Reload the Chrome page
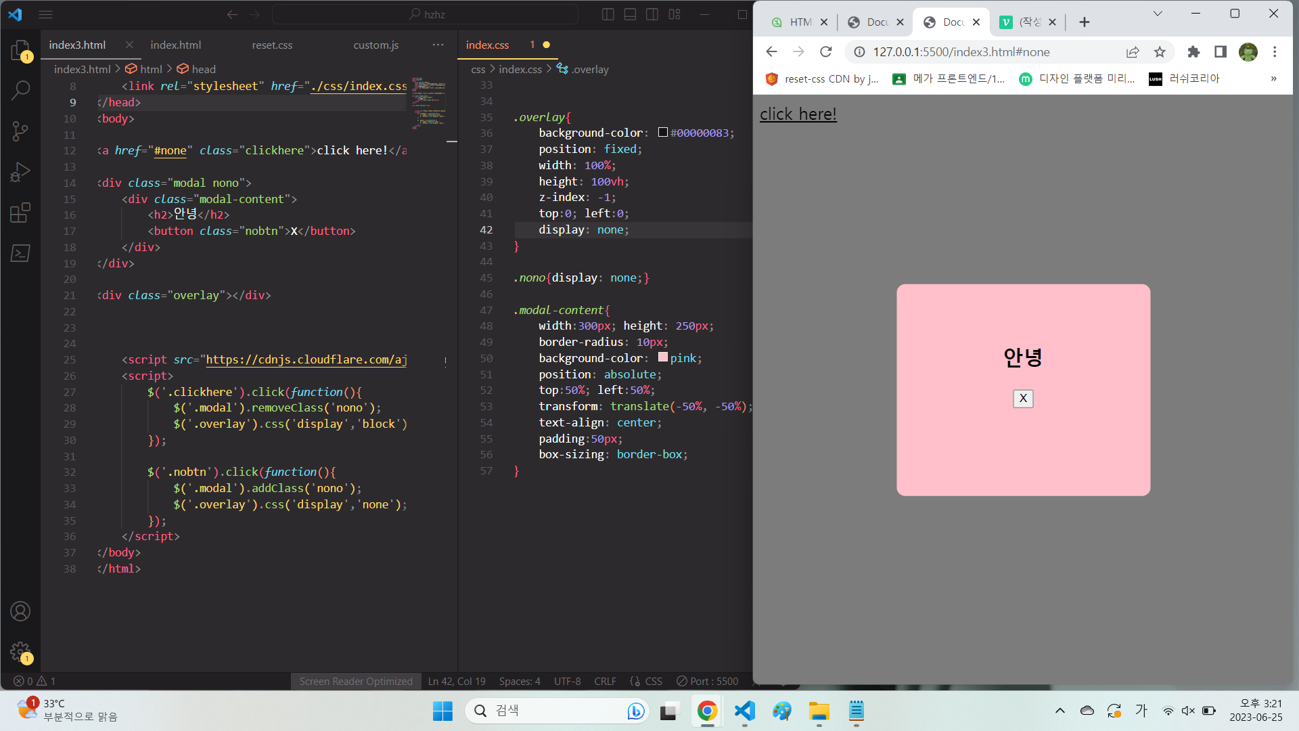 pos(825,52)
